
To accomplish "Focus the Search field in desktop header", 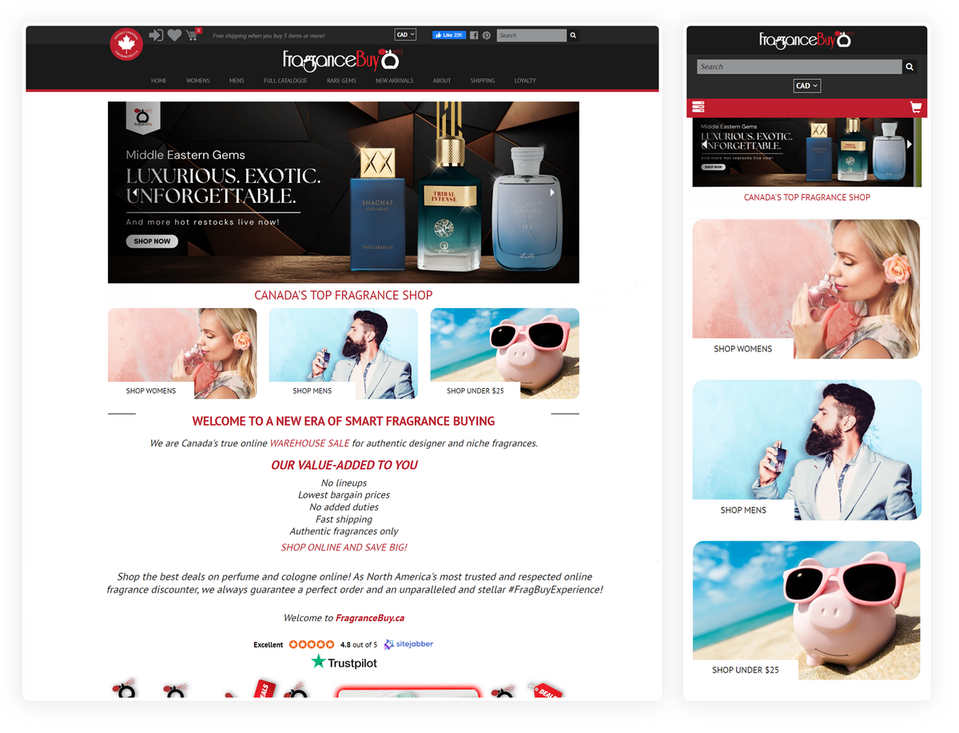I will [x=531, y=35].
